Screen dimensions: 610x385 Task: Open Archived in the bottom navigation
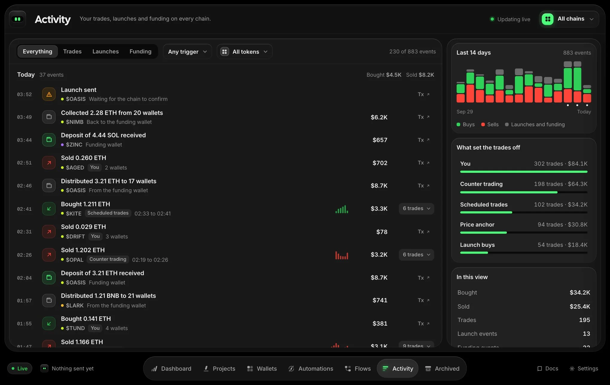pos(442,369)
